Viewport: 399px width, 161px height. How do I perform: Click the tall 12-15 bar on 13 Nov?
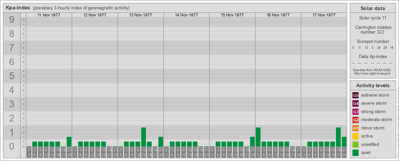click(144, 137)
